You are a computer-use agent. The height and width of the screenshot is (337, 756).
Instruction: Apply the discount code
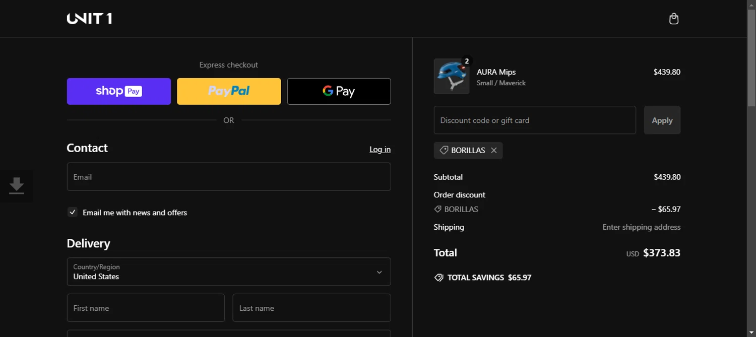point(662,120)
